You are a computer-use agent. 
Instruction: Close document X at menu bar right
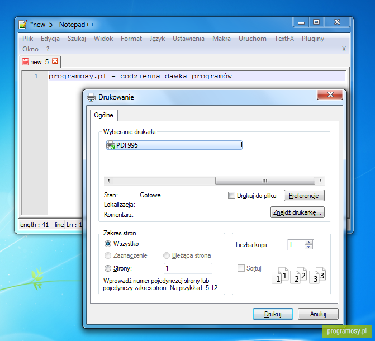[344, 49]
